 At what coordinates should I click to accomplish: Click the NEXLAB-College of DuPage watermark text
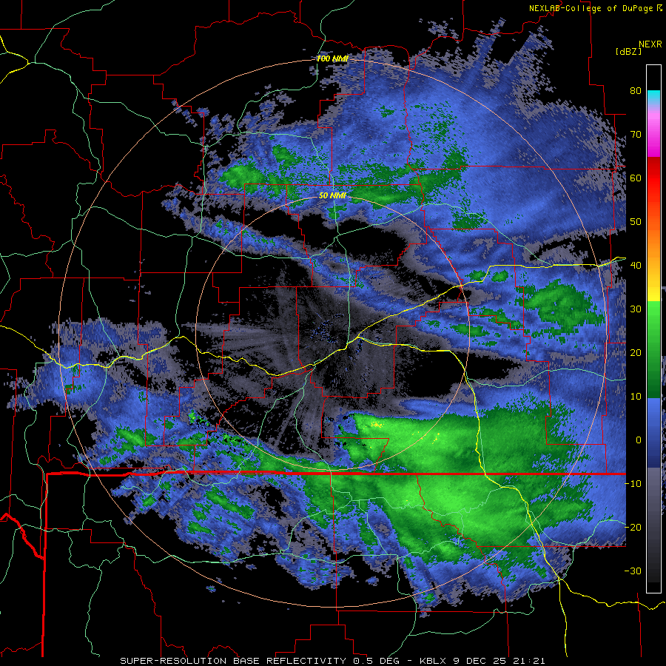coord(595,8)
